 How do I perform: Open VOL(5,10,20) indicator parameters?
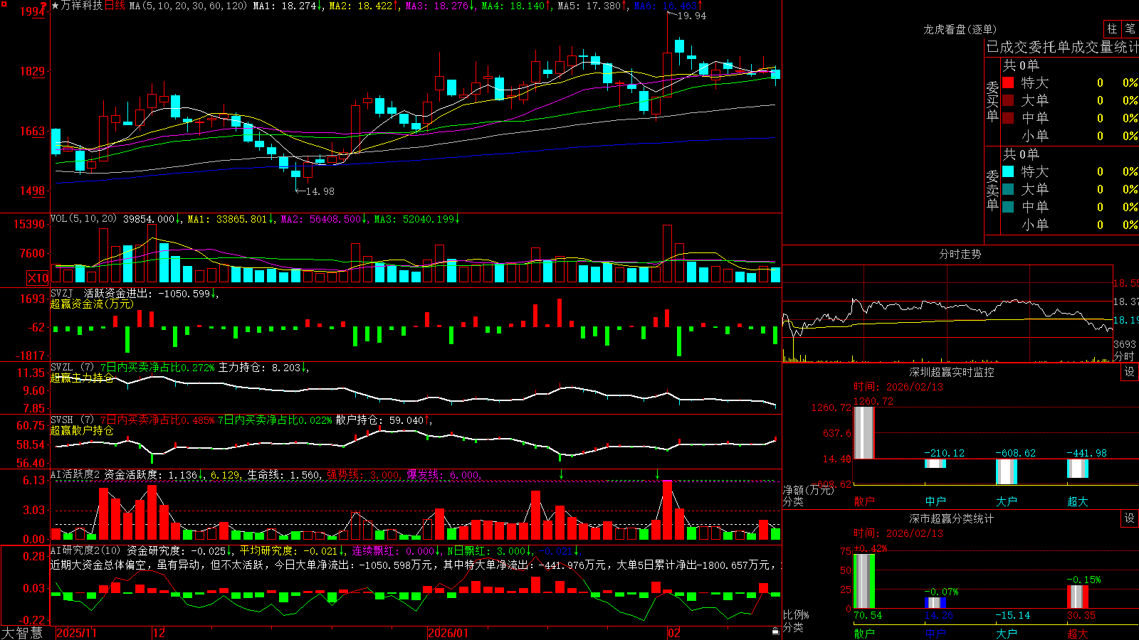pyautogui.click(x=83, y=219)
